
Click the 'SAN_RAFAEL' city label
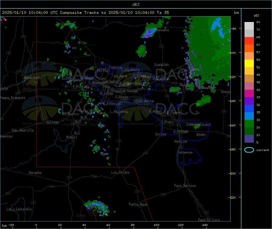[x=111, y=82]
